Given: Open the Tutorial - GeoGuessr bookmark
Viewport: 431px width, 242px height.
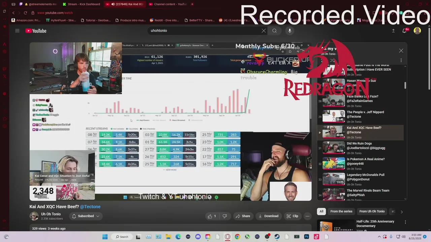Looking at the screenshot, I should pos(95,20).
